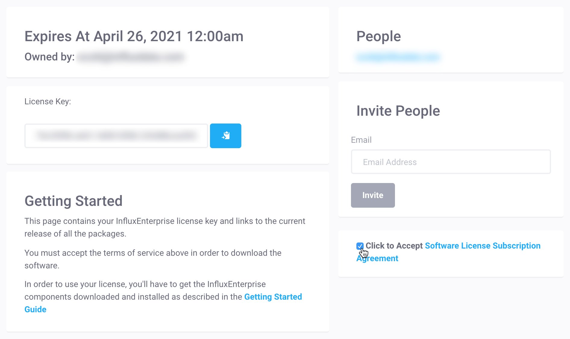Focus the blurred License Key text field

click(x=116, y=136)
